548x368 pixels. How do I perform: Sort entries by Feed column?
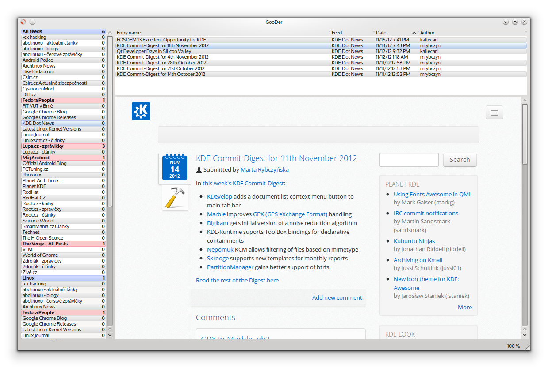[x=352, y=33]
